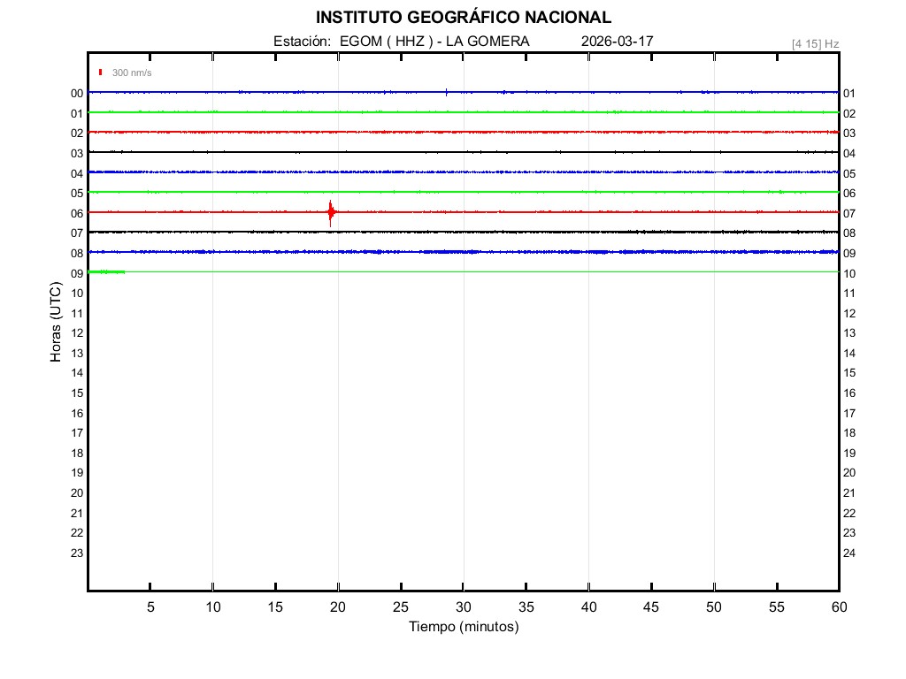Viewport: 906px width, 679px height.
Task: Select the station label "EGOM ( HHZ ) - LA GOMERA"
Action: point(434,42)
